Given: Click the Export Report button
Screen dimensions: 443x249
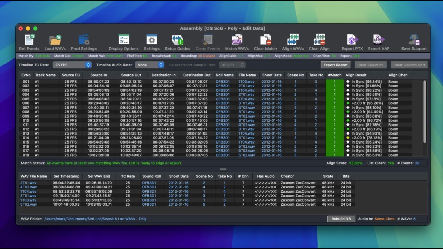Looking at the screenshot, I should point(335,65).
